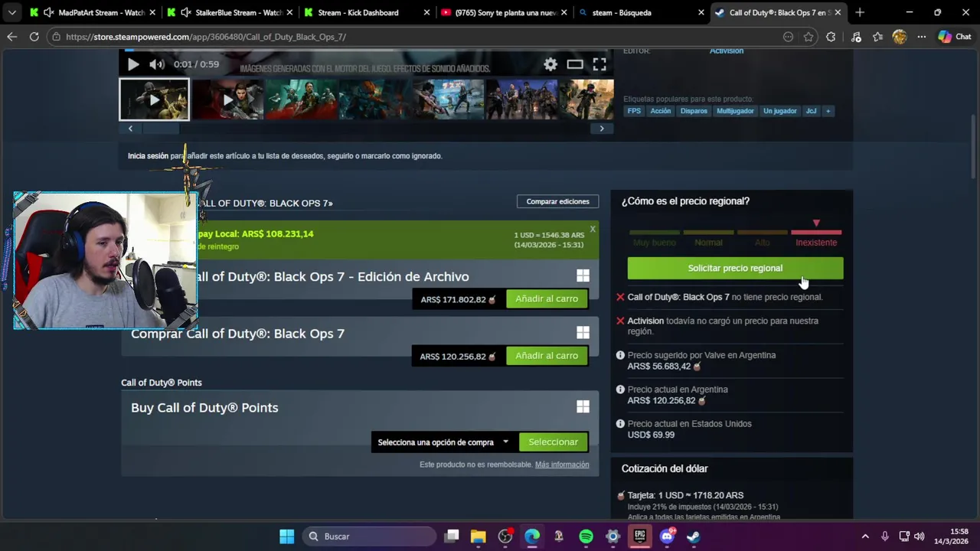The image size is (980, 551).
Task: Click Windows icon on Comprar Black Ops 7
Action: pyautogui.click(x=583, y=333)
